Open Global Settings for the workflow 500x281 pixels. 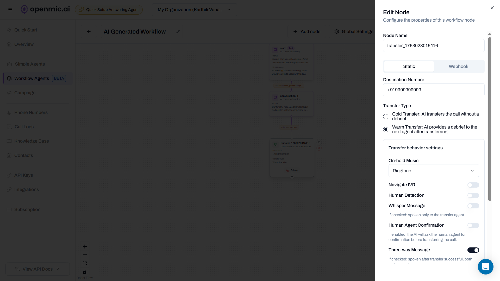pos(353,31)
